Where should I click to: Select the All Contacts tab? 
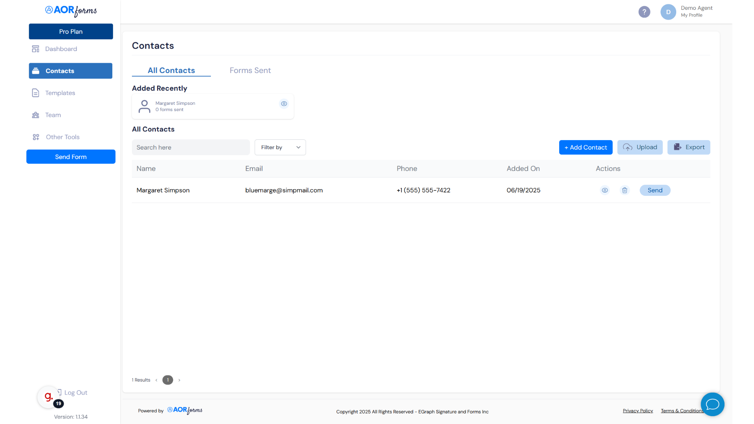tap(171, 71)
